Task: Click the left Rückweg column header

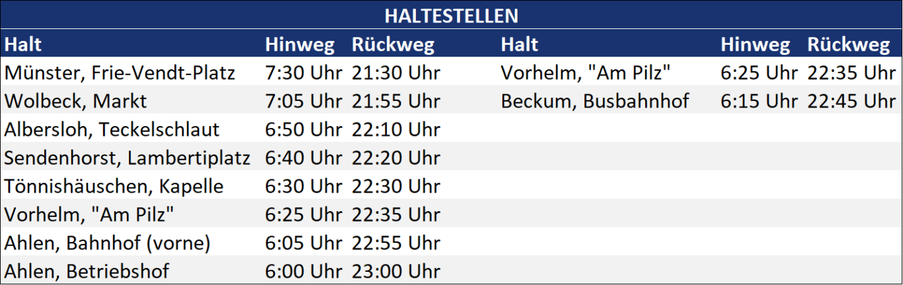Action: 393,44
